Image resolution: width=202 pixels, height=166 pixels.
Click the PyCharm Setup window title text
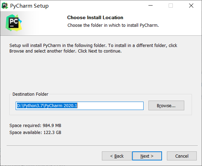(x=29, y=6)
